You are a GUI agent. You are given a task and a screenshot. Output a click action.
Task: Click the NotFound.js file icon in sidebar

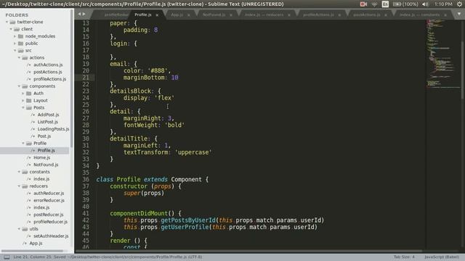29,165
